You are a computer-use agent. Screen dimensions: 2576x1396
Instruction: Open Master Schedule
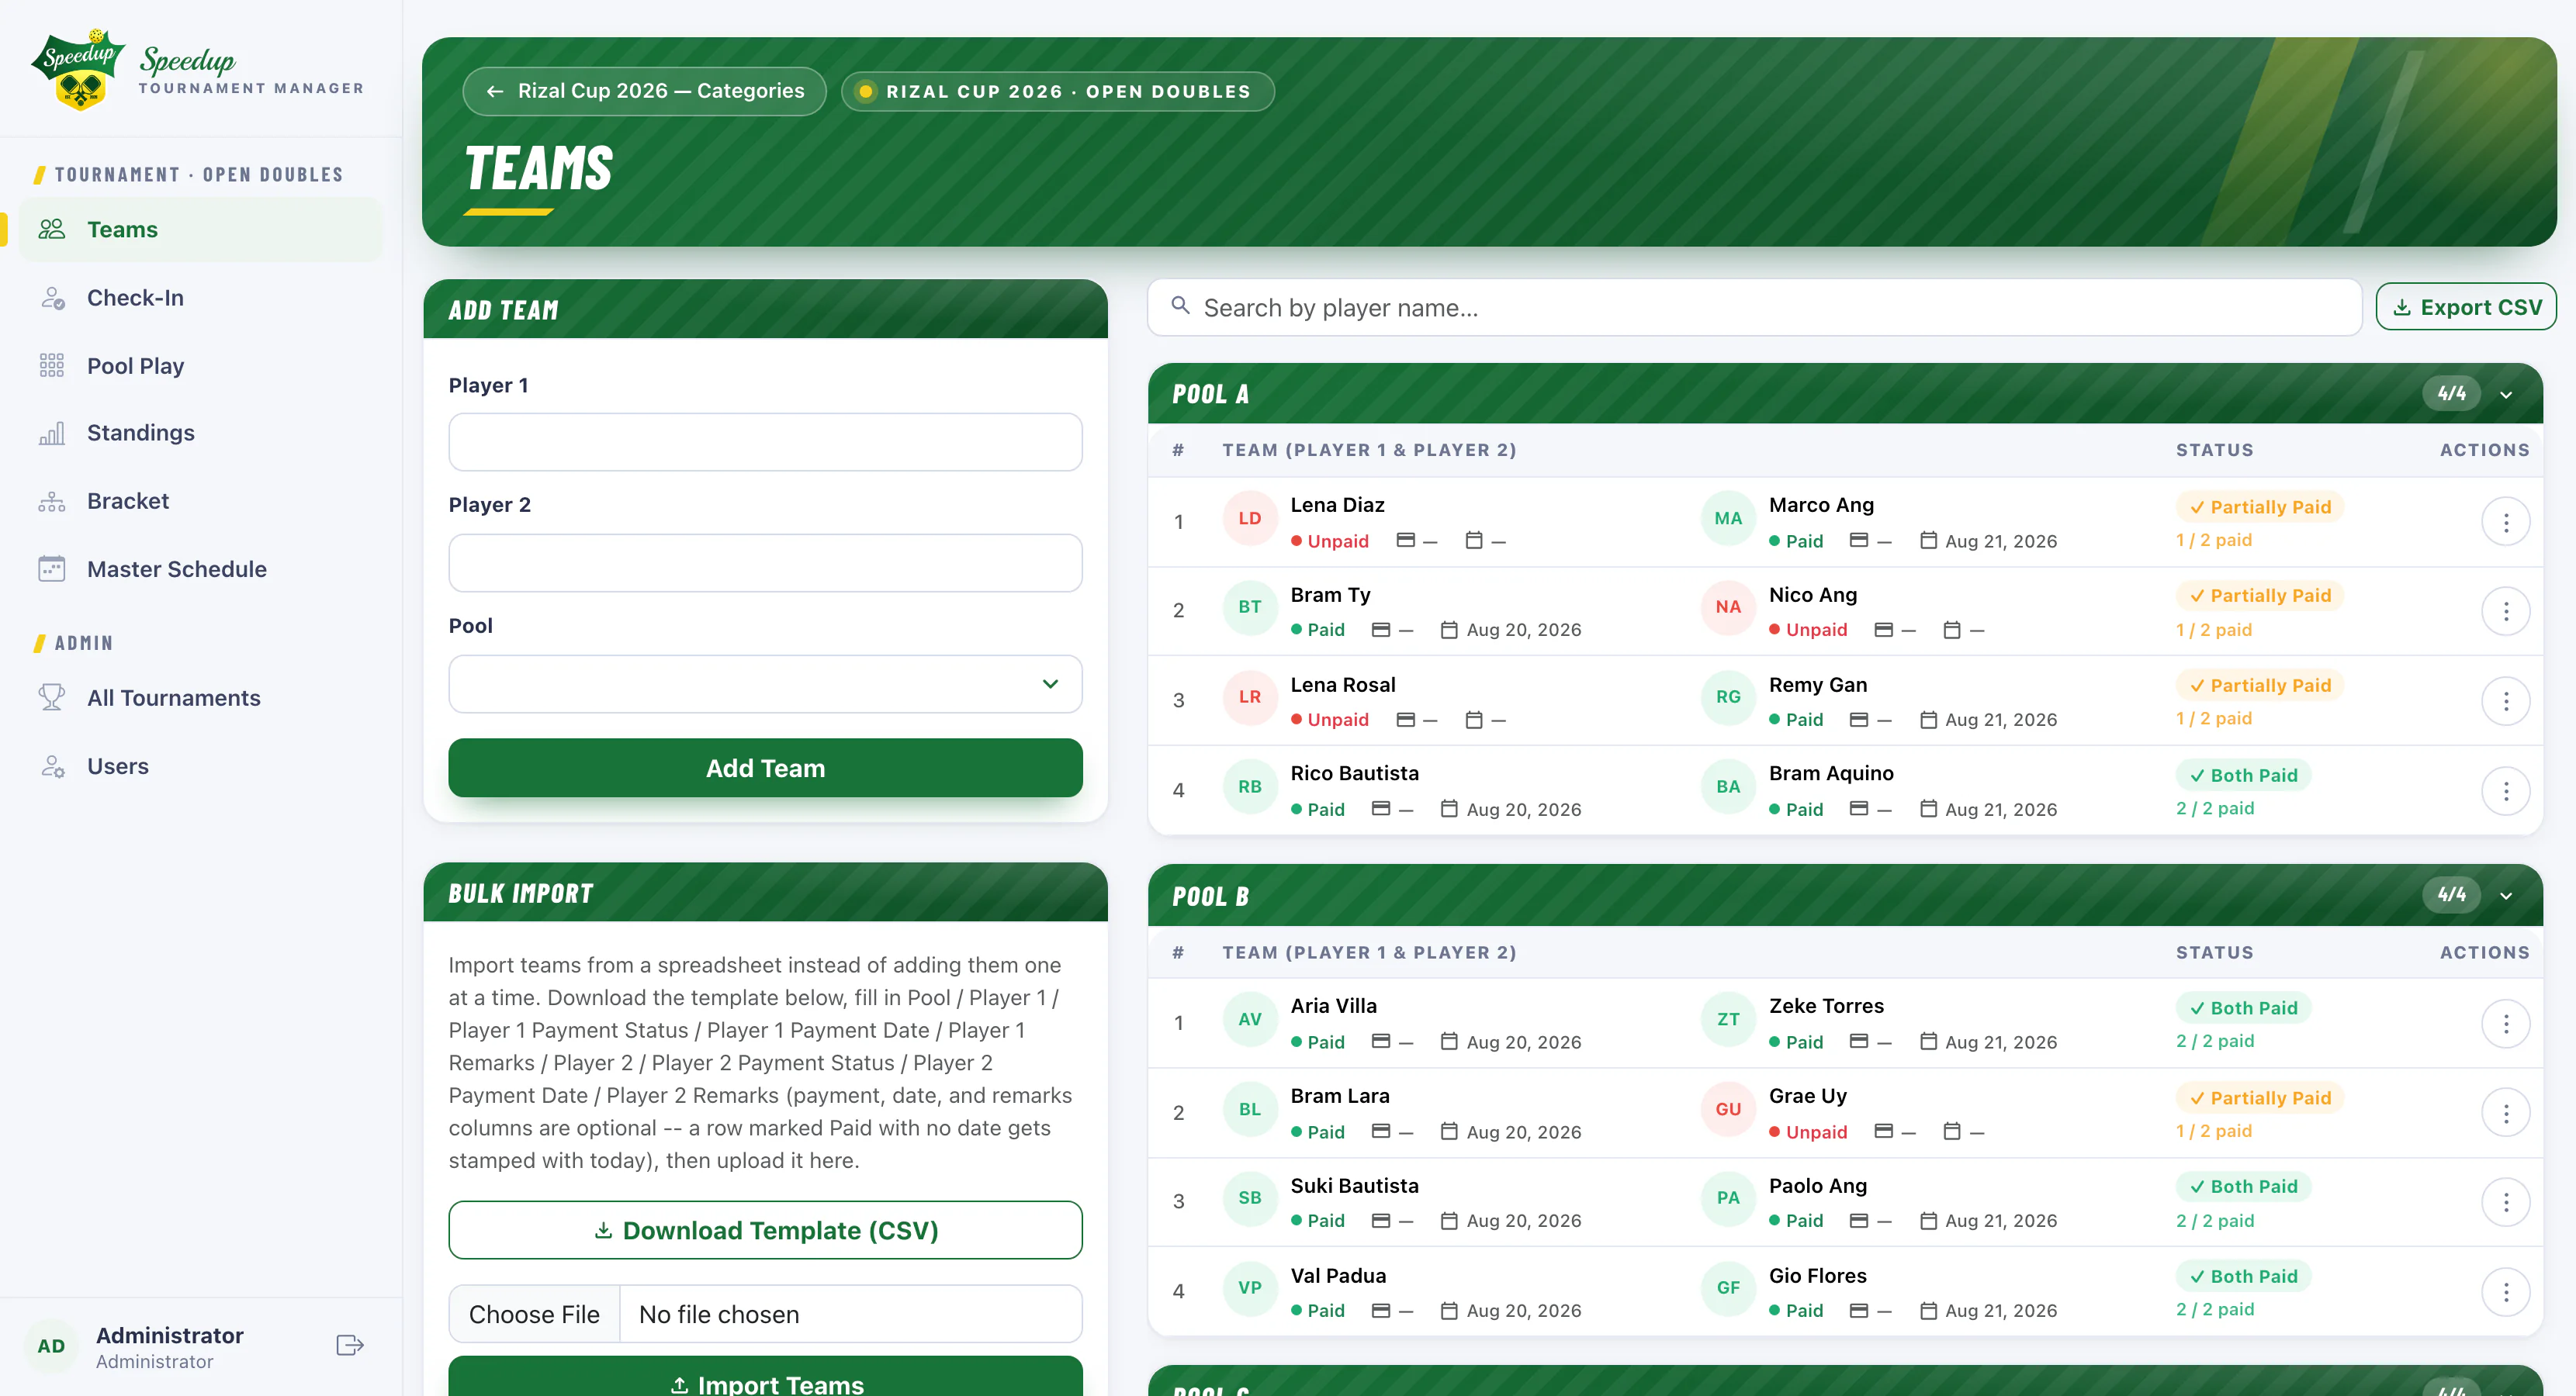click(x=200, y=568)
